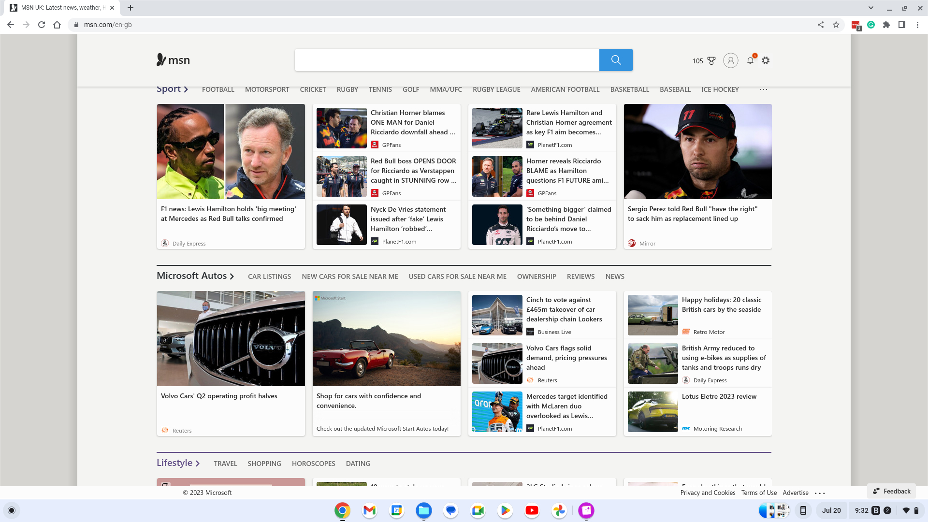Share this page from address bar

tap(821, 25)
